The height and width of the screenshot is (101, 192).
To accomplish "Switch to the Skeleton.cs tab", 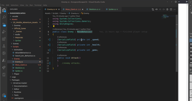I will pos(94,9).
